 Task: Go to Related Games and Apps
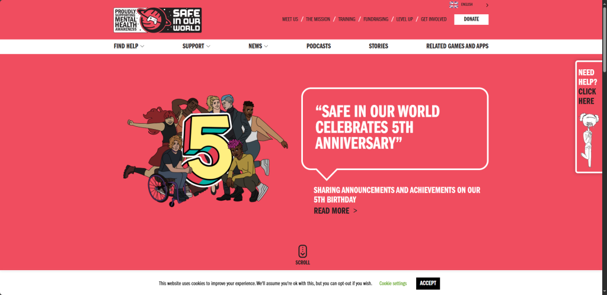[457, 46]
